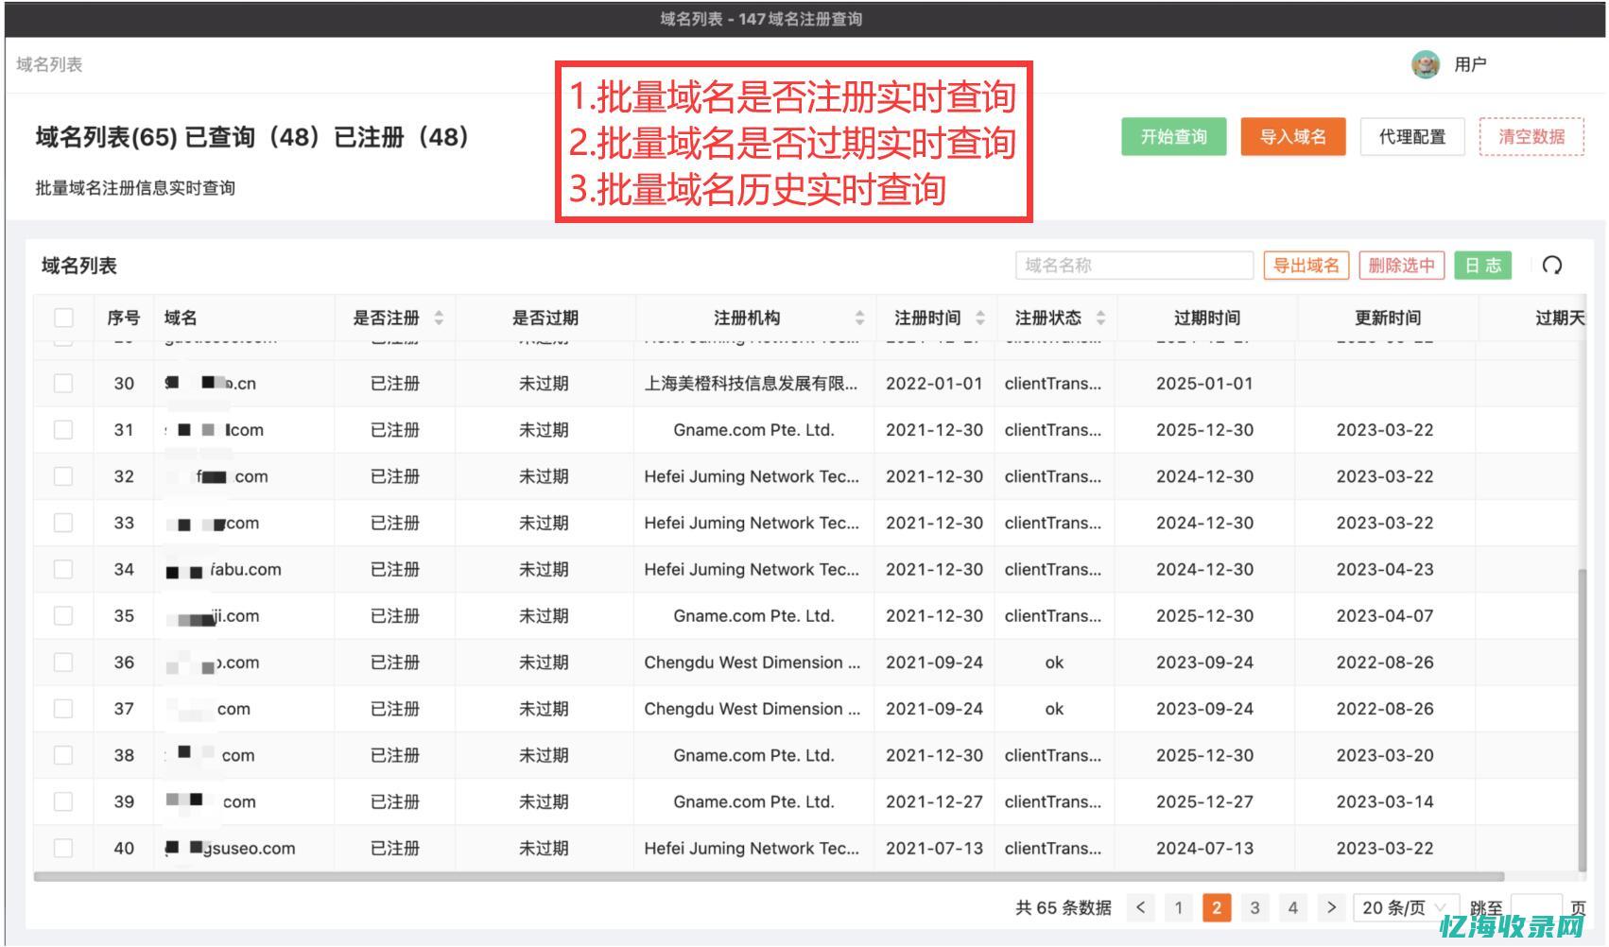The image size is (1609, 947).
Task: Focus the 域名名称 search field
Action: 1133,266
